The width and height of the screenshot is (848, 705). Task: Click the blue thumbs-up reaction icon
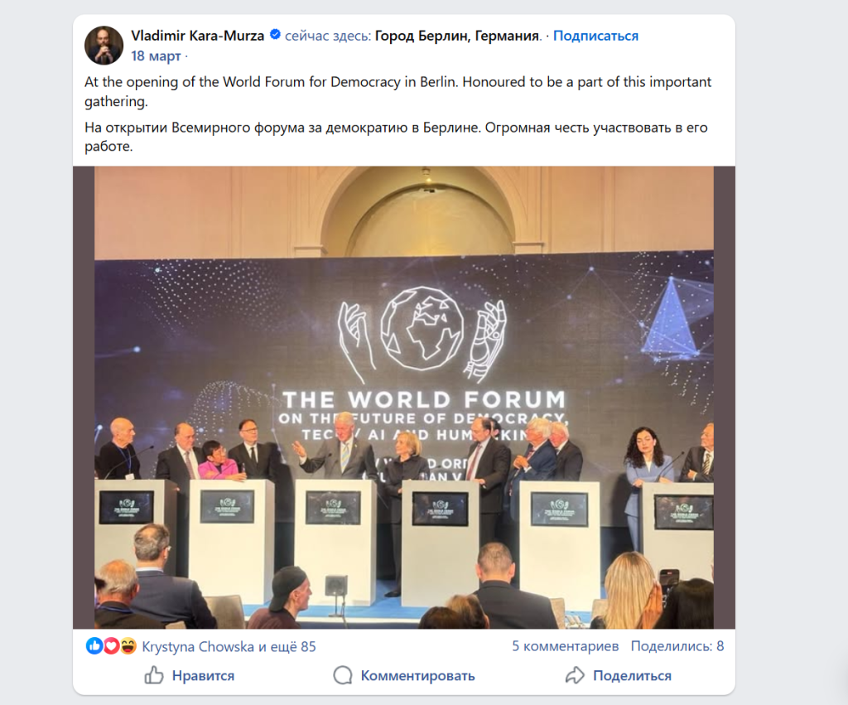tap(94, 645)
